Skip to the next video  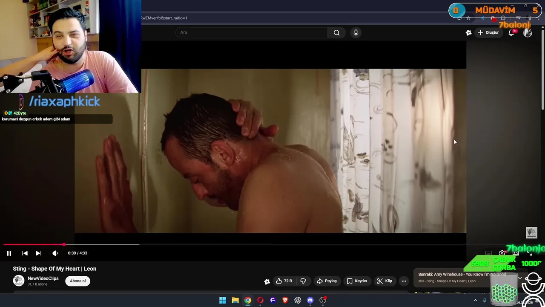coord(38,253)
